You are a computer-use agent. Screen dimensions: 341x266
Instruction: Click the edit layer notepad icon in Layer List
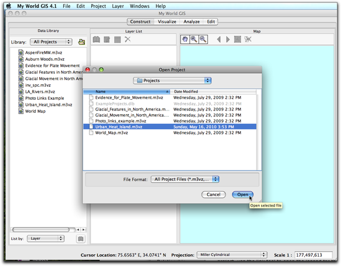[107, 40]
